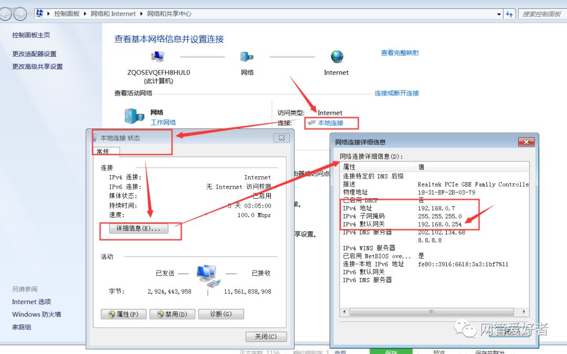Select the 已启用 NetBIOS row

tap(434, 256)
